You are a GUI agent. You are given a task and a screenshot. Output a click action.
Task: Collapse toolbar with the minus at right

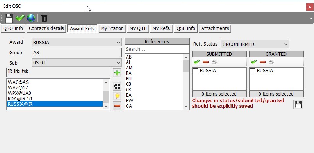click(311, 18)
